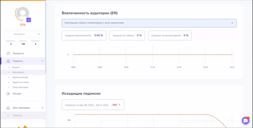Click the Оплата wallet icon
The height and width of the screenshot is (128, 253).
(x=8, y=94)
